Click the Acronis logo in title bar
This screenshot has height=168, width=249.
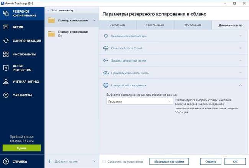coord(2,3)
